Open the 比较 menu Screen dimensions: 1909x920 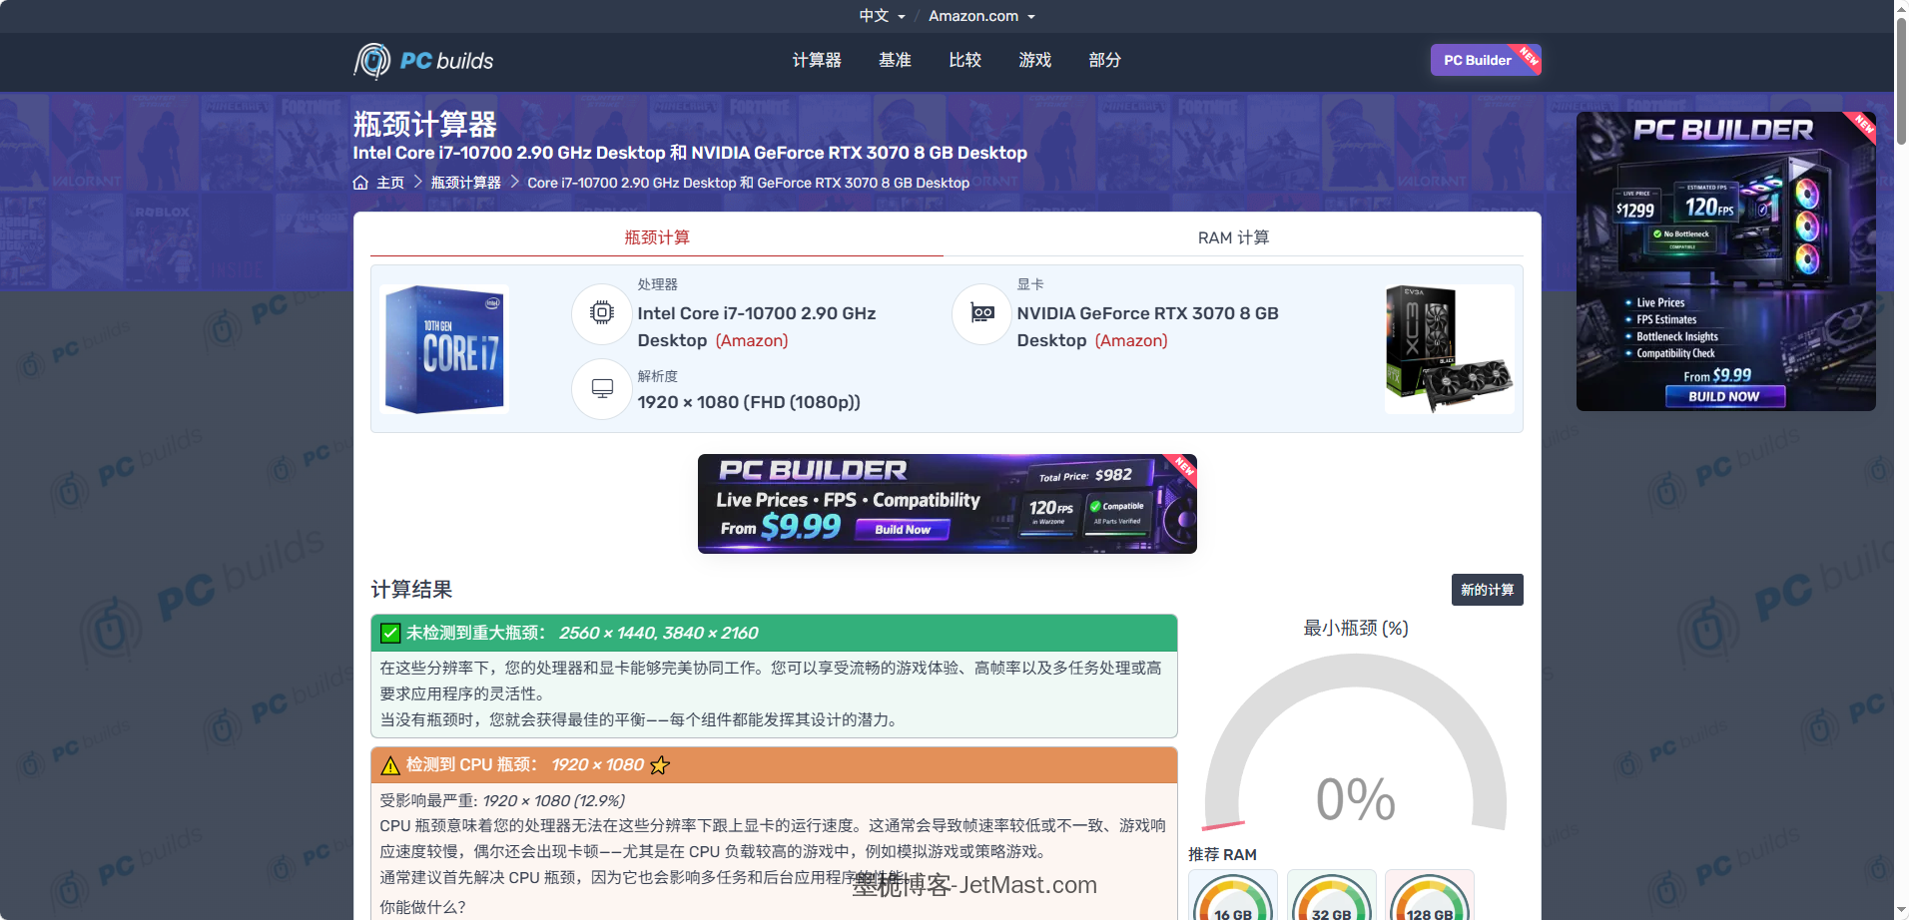pyautogui.click(x=964, y=61)
